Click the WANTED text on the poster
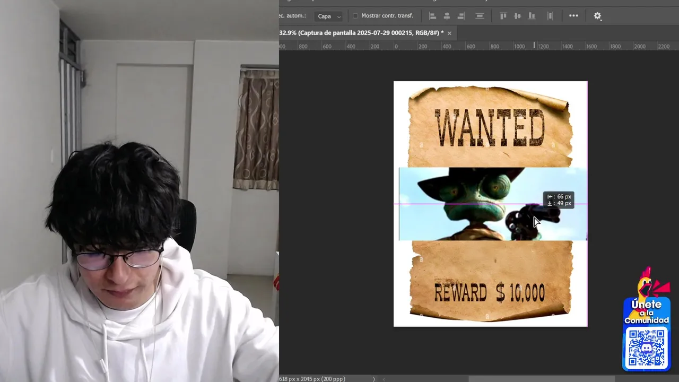The height and width of the screenshot is (382, 679). click(490, 128)
